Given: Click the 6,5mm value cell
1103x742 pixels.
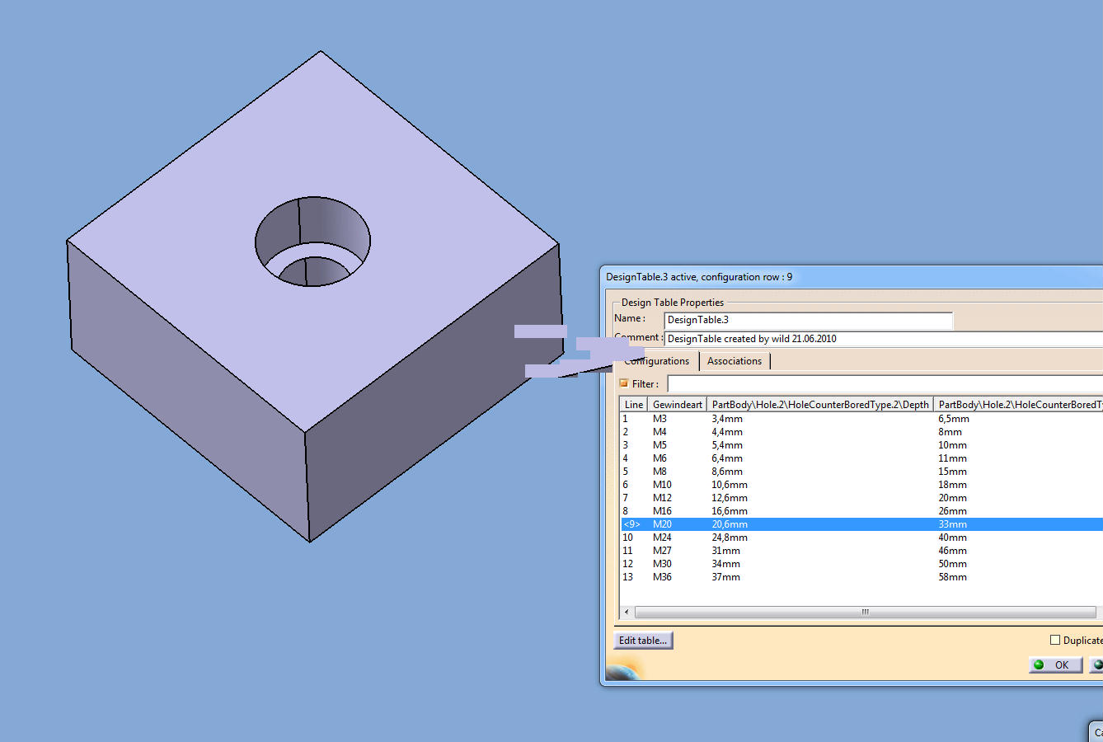Looking at the screenshot, I should (x=954, y=419).
